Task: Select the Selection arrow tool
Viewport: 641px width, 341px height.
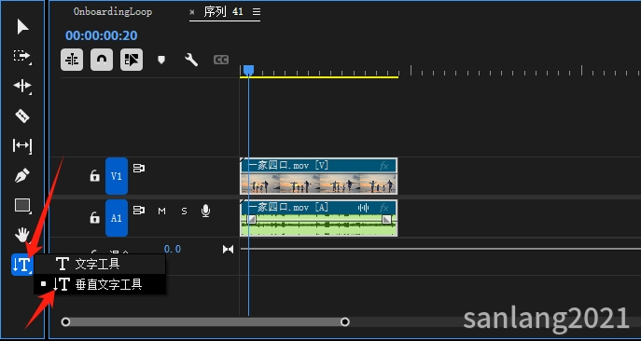Action: point(22,27)
